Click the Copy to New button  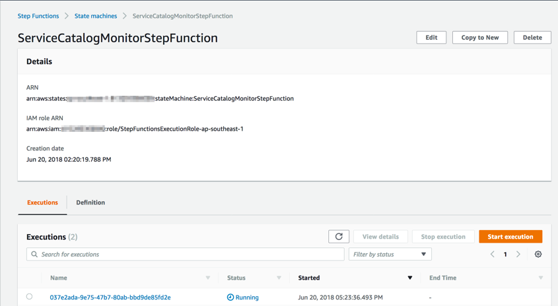coord(480,38)
